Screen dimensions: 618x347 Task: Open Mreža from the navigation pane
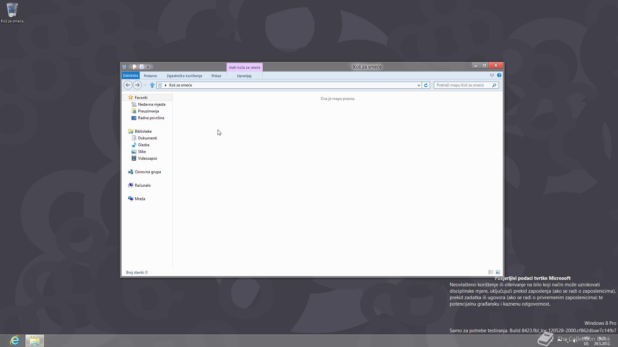pos(140,199)
